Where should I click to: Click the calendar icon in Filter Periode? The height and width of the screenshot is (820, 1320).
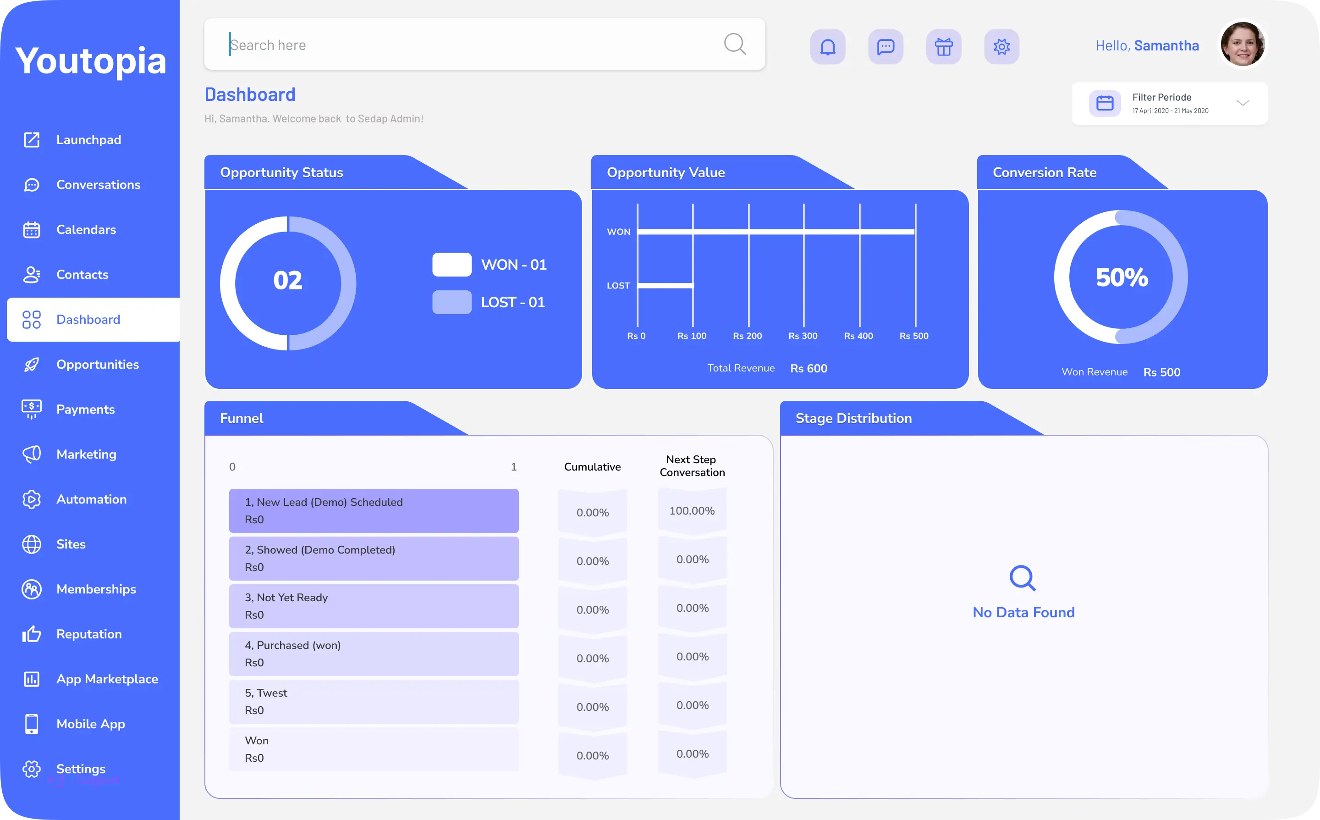(x=1104, y=103)
